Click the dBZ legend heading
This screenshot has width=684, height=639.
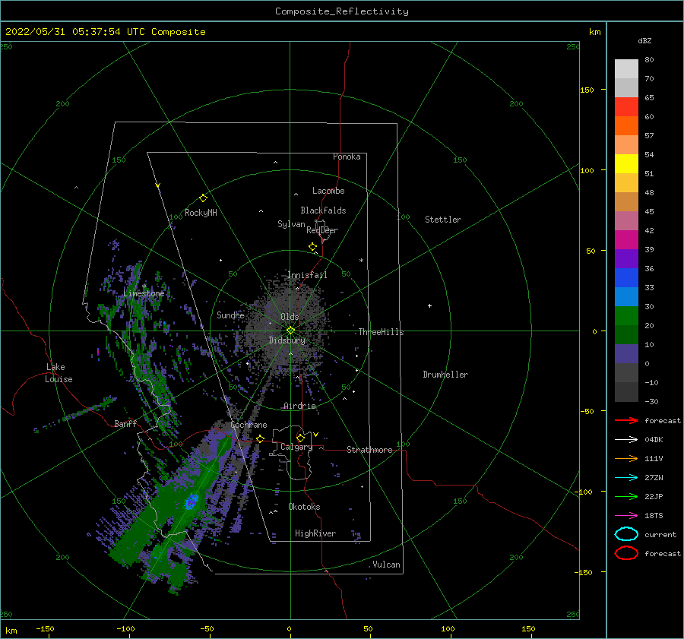click(x=644, y=40)
